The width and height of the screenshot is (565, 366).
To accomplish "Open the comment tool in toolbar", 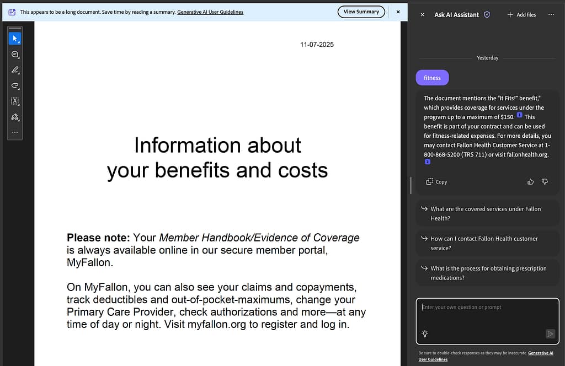I will 15,54.
